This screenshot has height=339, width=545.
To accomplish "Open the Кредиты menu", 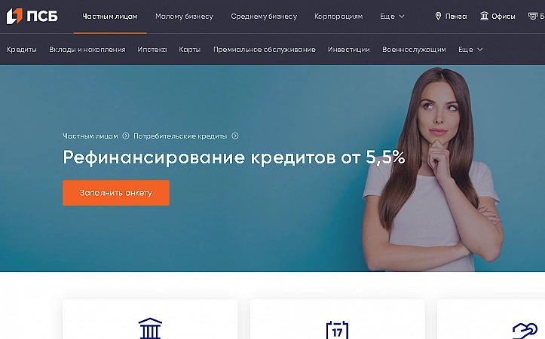I will [x=21, y=50].
